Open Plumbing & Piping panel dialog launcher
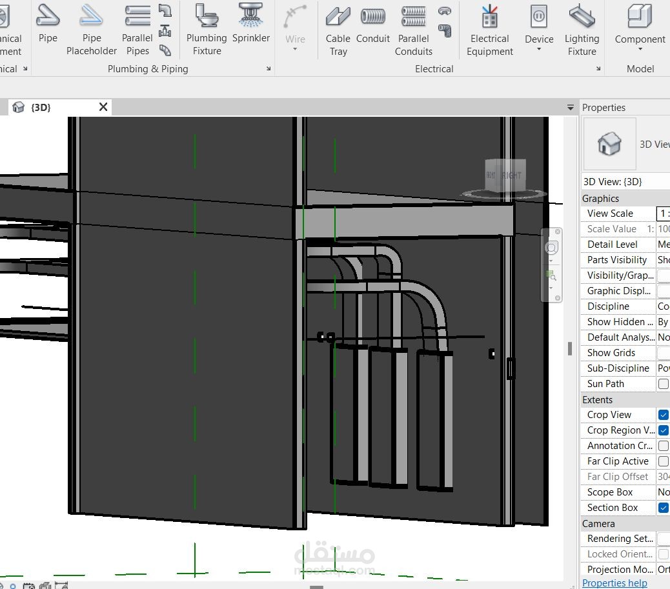 [269, 69]
